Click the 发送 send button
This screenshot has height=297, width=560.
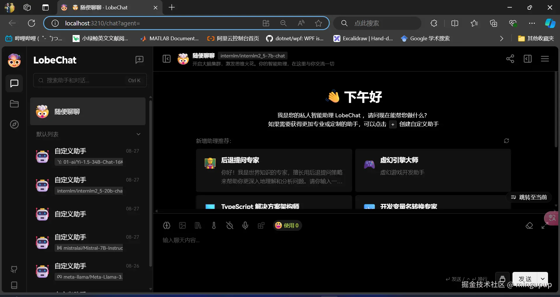[x=525, y=279]
